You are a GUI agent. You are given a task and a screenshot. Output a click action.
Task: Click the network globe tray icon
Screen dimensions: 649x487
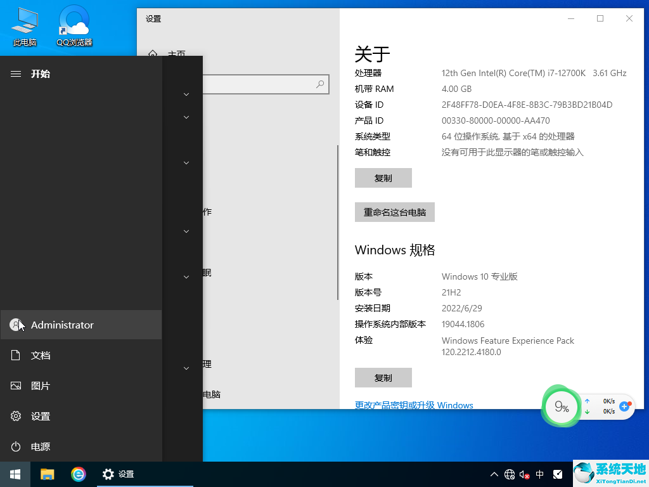click(x=510, y=474)
